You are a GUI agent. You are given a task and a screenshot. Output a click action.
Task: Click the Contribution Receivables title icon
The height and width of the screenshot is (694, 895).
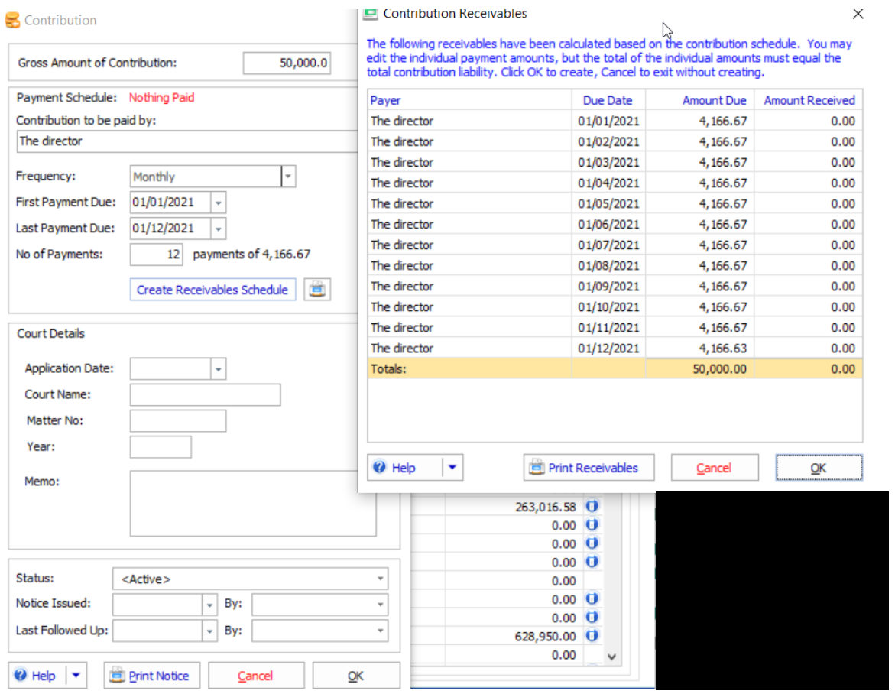pos(371,13)
